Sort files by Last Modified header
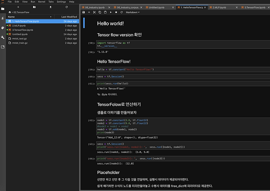 [x=67, y=17]
